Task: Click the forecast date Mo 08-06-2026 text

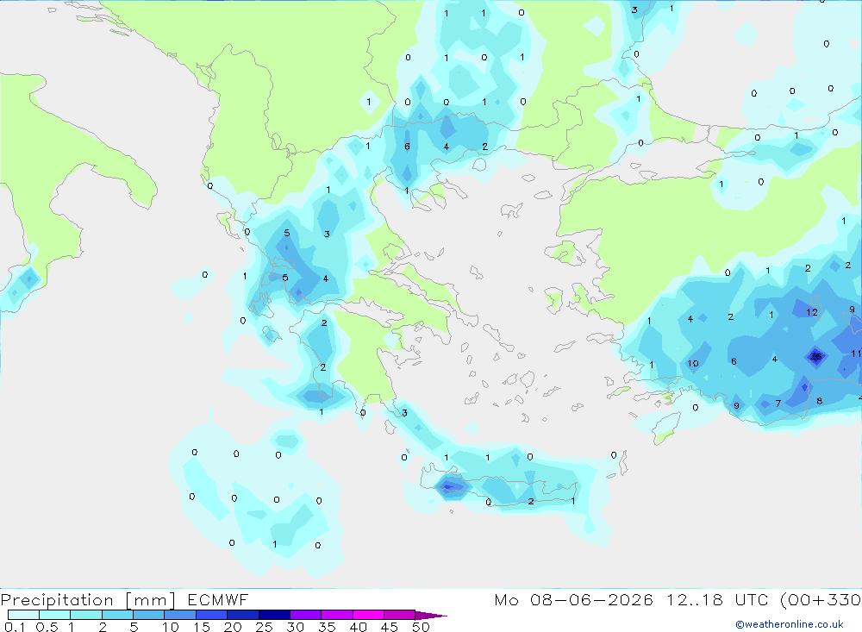Action: [573, 599]
